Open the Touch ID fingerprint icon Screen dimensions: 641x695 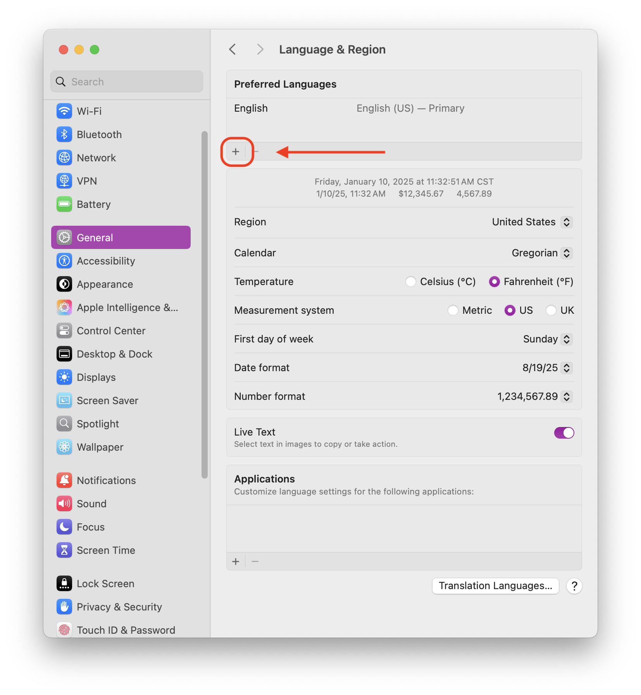click(64, 630)
